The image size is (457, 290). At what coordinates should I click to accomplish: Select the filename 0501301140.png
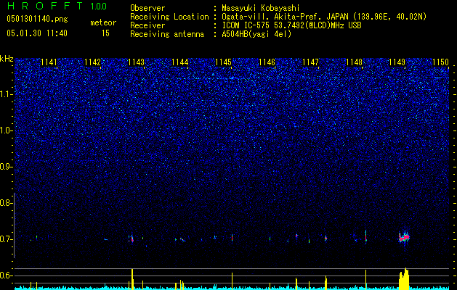pyautogui.click(x=37, y=19)
